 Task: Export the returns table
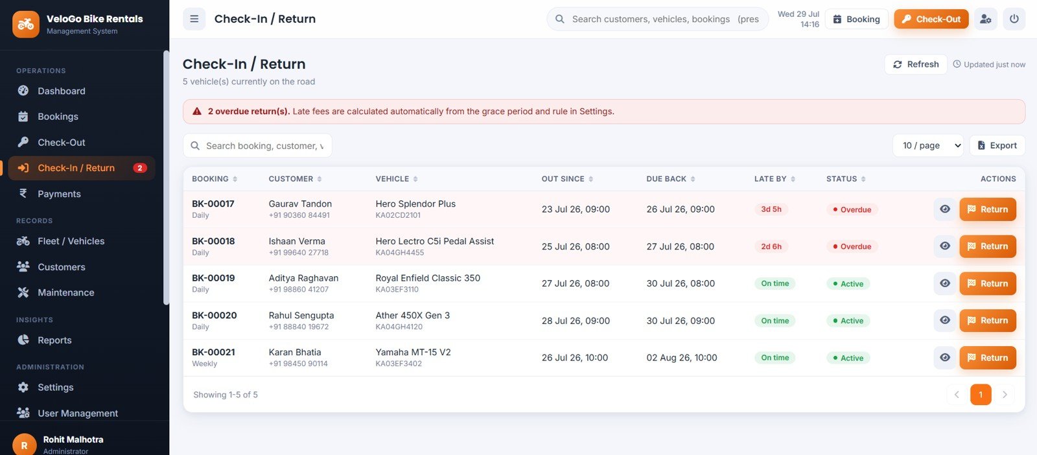click(997, 145)
